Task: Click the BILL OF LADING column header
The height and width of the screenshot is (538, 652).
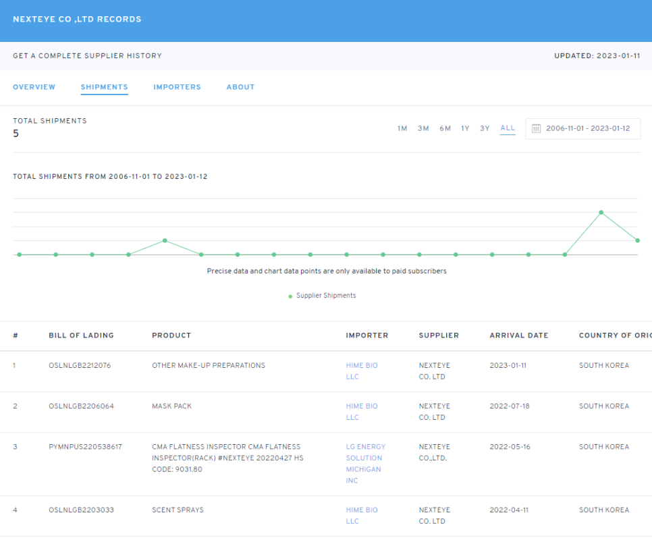Action: [x=82, y=335]
